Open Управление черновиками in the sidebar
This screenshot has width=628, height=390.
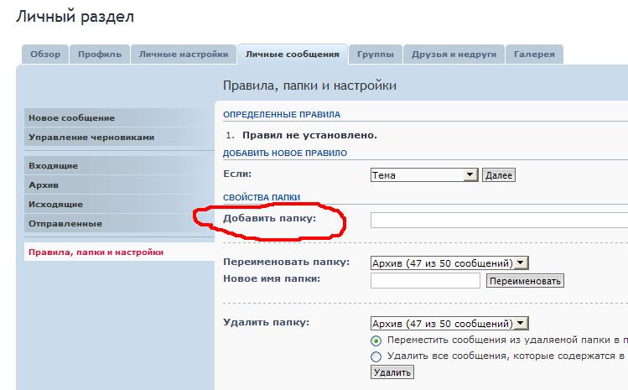click(91, 138)
